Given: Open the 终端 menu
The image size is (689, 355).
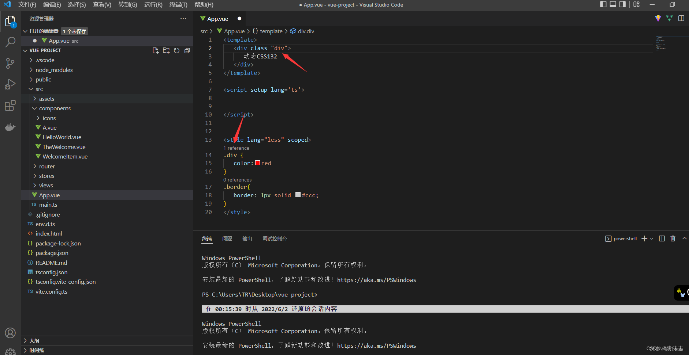Looking at the screenshot, I should pos(178,5).
